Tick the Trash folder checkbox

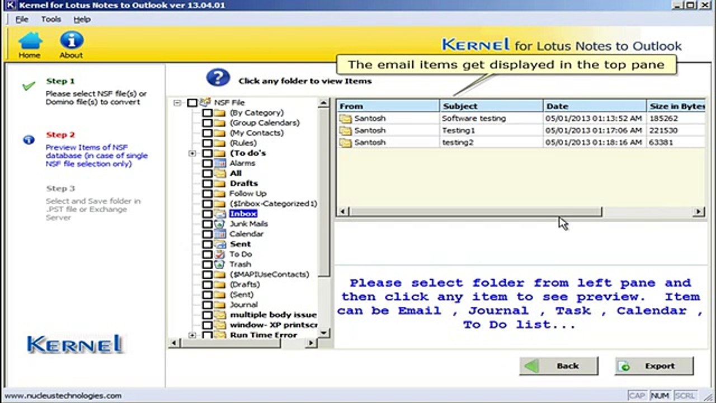208,264
